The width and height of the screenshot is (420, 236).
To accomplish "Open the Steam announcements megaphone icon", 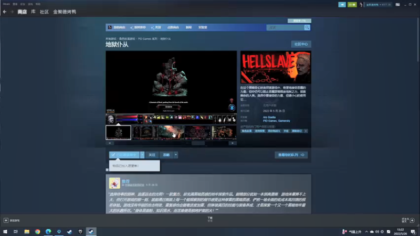I will 342,5.
